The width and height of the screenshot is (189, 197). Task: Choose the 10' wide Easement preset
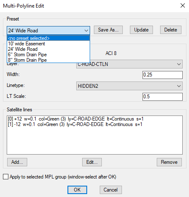[48, 44]
